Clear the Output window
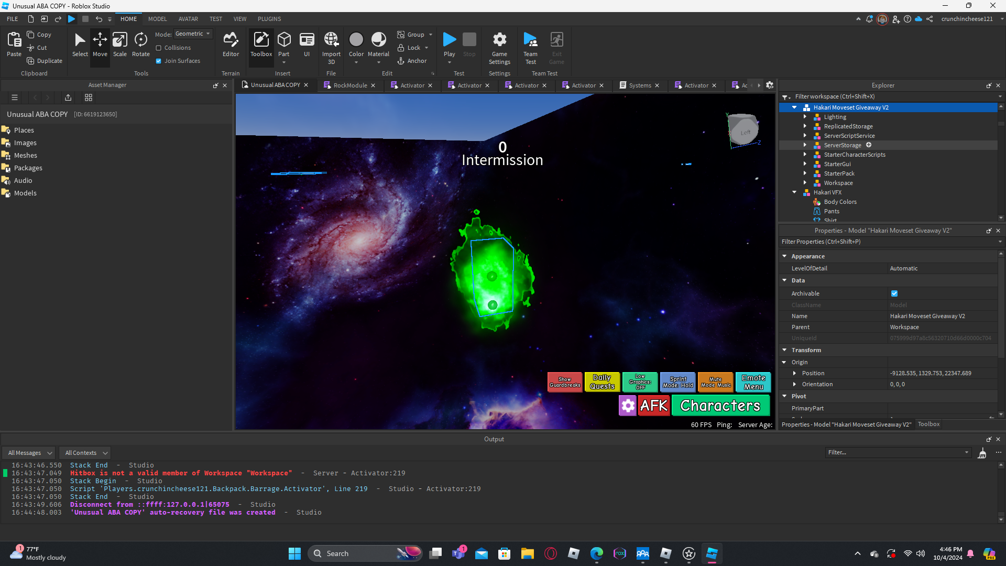 point(982,453)
